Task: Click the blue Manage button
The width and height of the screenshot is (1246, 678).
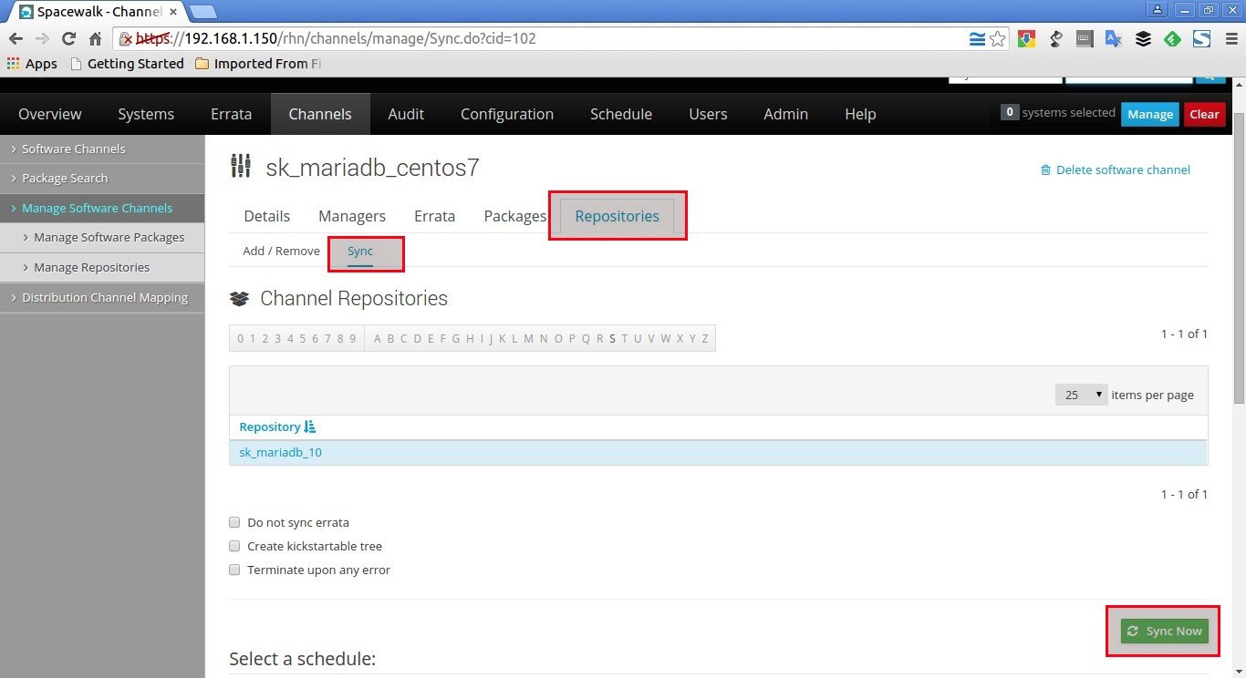Action: (x=1150, y=114)
